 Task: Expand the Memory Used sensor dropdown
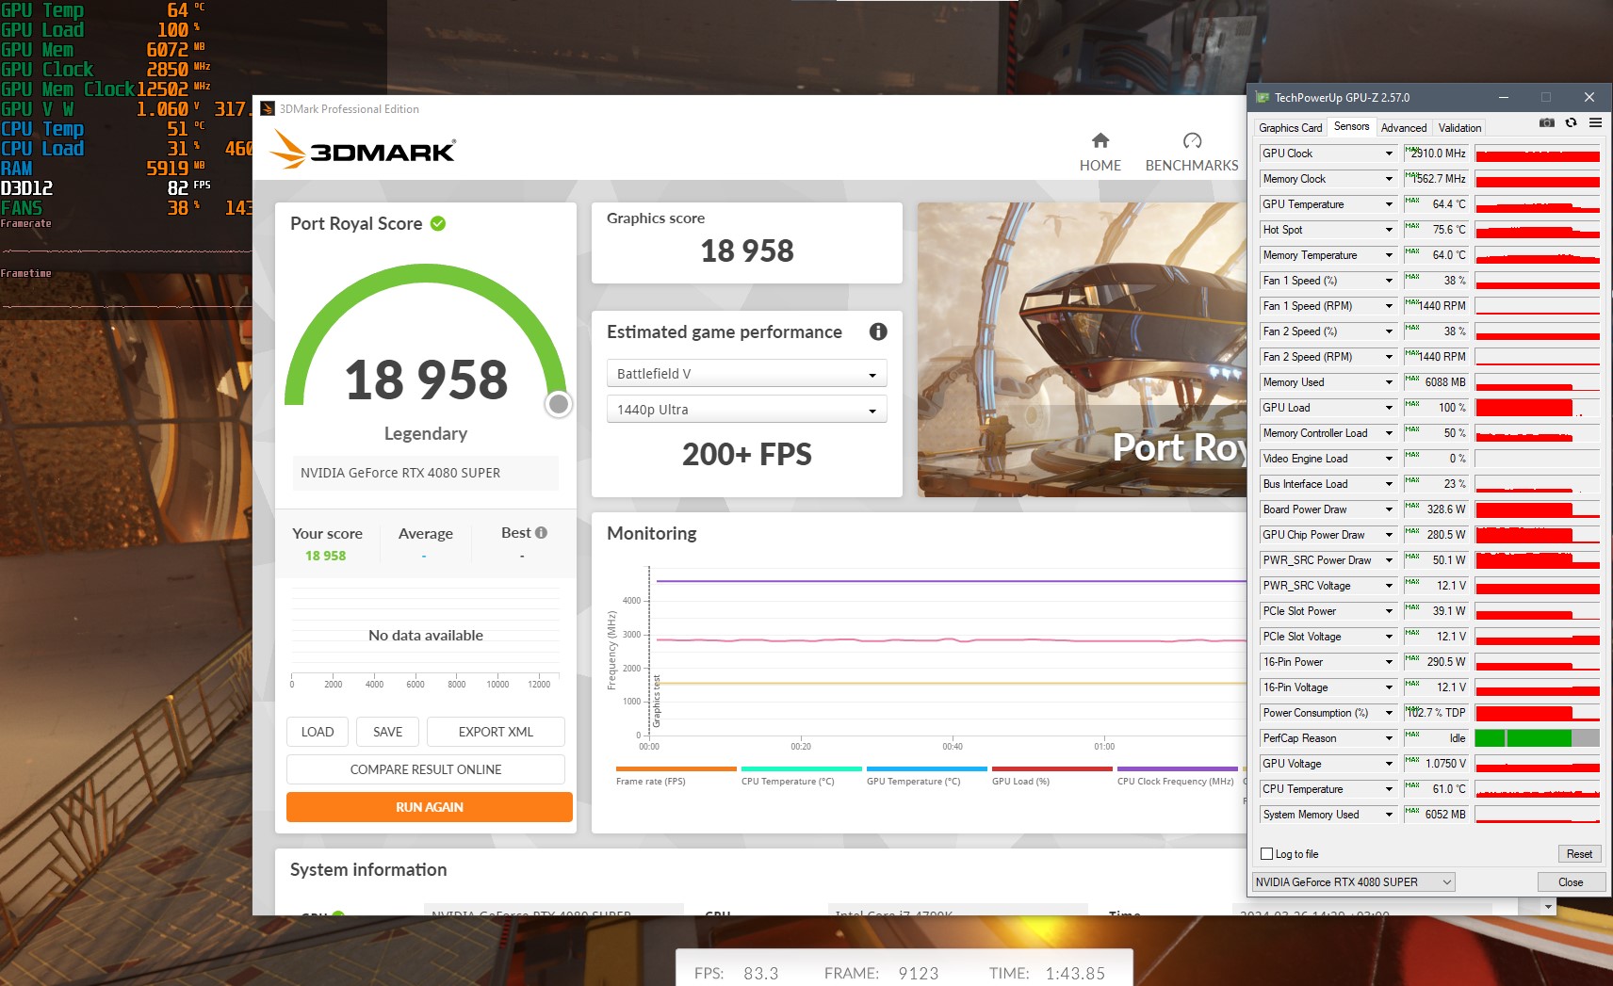1389,382
